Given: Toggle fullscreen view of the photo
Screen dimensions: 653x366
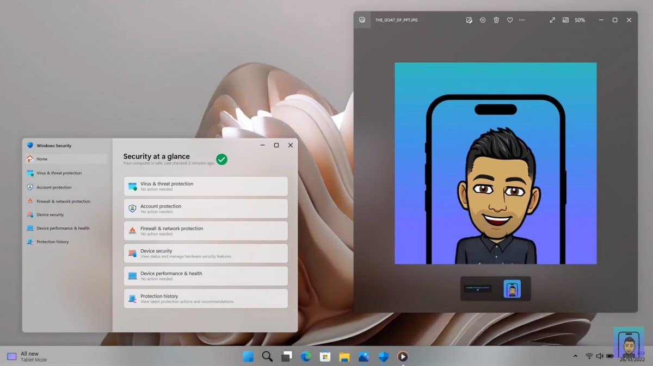Looking at the screenshot, I should click(552, 20).
